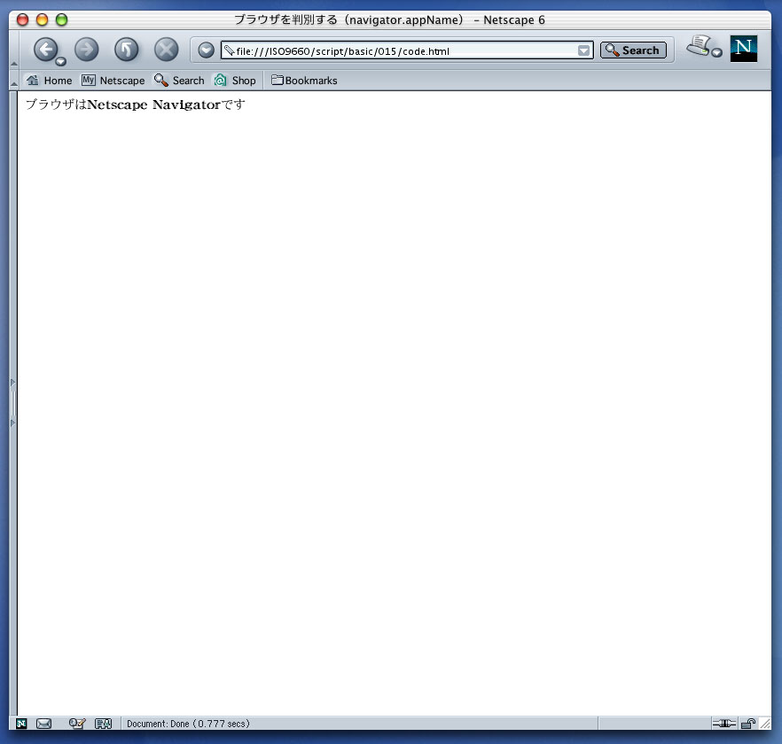The image size is (782, 744).
Task: Minimize the window with the yellow button
Action: (x=42, y=20)
